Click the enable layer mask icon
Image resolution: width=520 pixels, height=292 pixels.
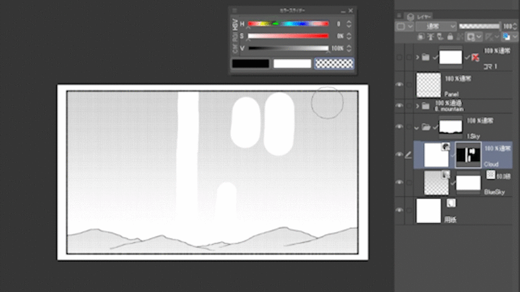coord(471,37)
